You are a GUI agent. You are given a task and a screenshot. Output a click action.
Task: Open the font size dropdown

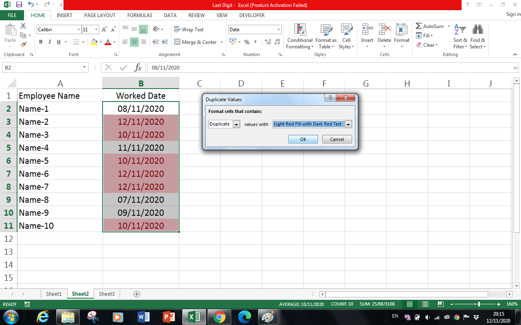tap(96, 30)
